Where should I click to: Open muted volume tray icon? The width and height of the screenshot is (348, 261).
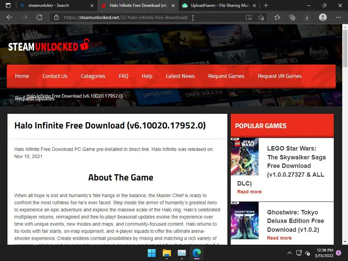coord(308,253)
